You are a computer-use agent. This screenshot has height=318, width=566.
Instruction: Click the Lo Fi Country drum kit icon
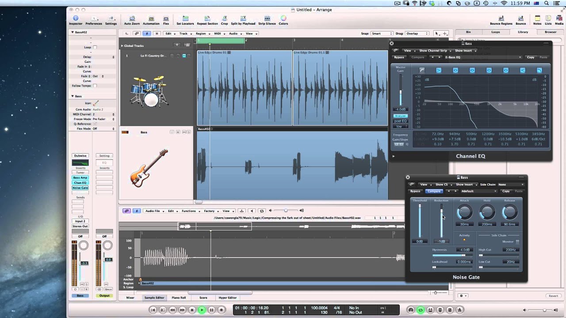(149, 91)
